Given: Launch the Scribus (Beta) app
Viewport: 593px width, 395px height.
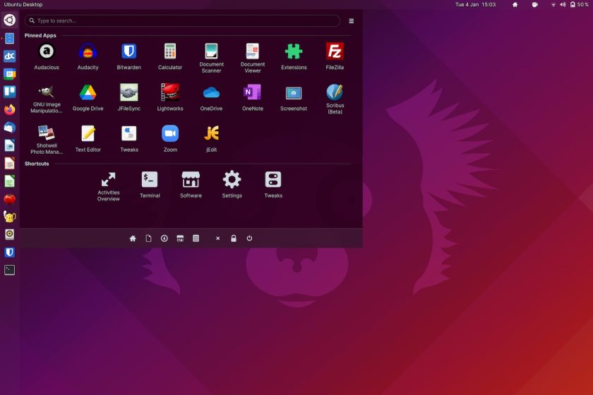Looking at the screenshot, I should click(x=335, y=99).
